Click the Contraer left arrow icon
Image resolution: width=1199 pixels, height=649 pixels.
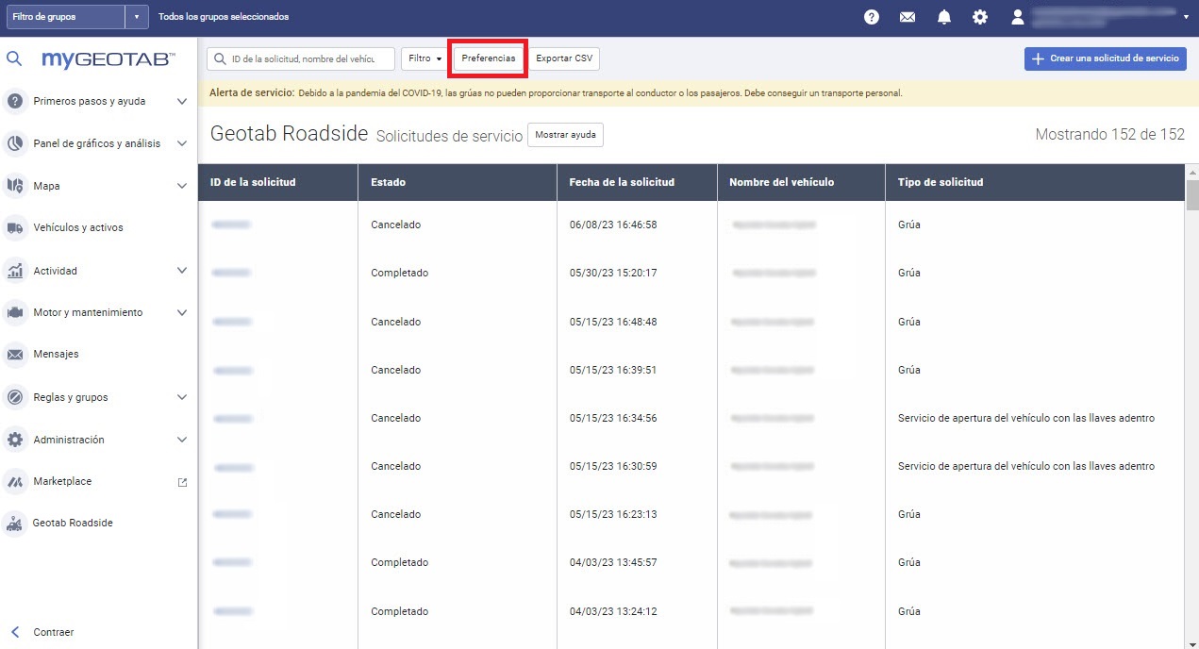click(x=15, y=632)
